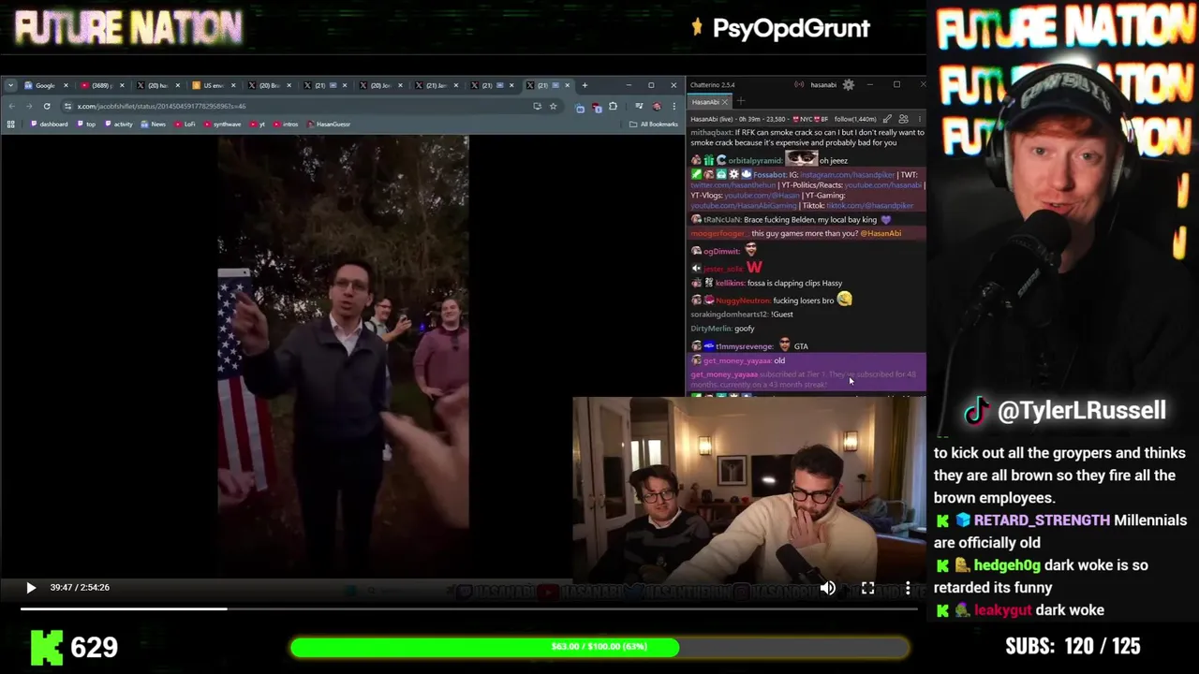Go back in browser history

tap(12, 106)
